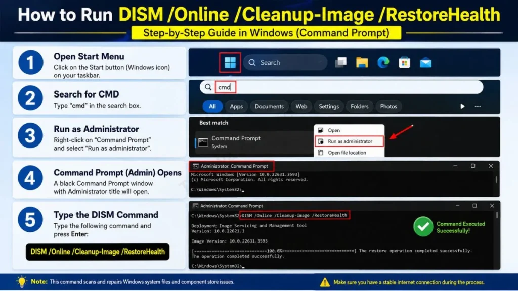
Task: Click the icon beside Open in the context menu
Action: 320,130
